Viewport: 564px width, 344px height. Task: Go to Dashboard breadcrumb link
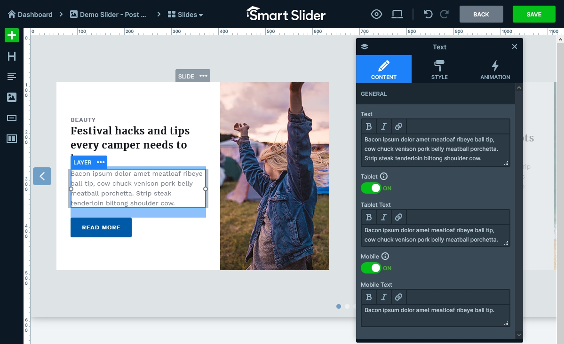pos(30,15)
